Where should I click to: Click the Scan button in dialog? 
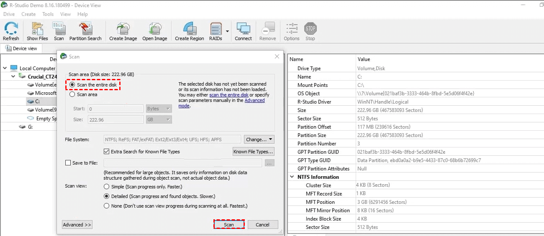tap(229, 225)
